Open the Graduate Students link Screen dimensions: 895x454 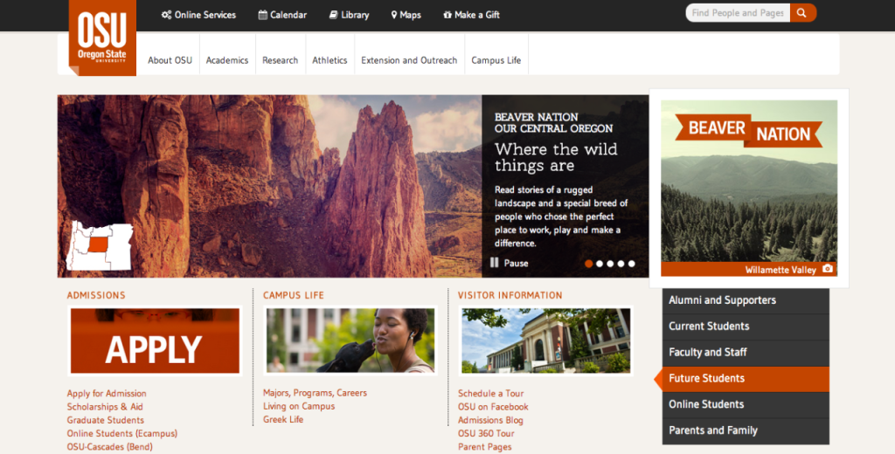click(x=106, y=420)
